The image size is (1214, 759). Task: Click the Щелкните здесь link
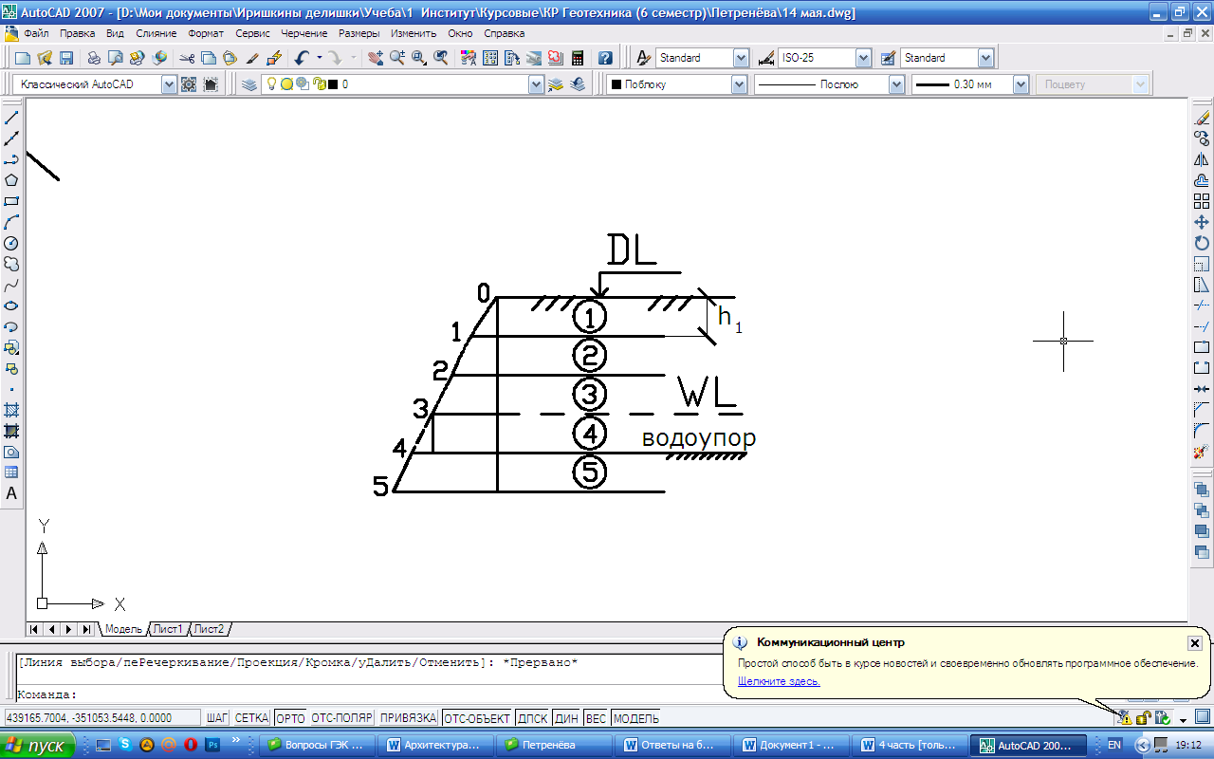pos(779,681)
